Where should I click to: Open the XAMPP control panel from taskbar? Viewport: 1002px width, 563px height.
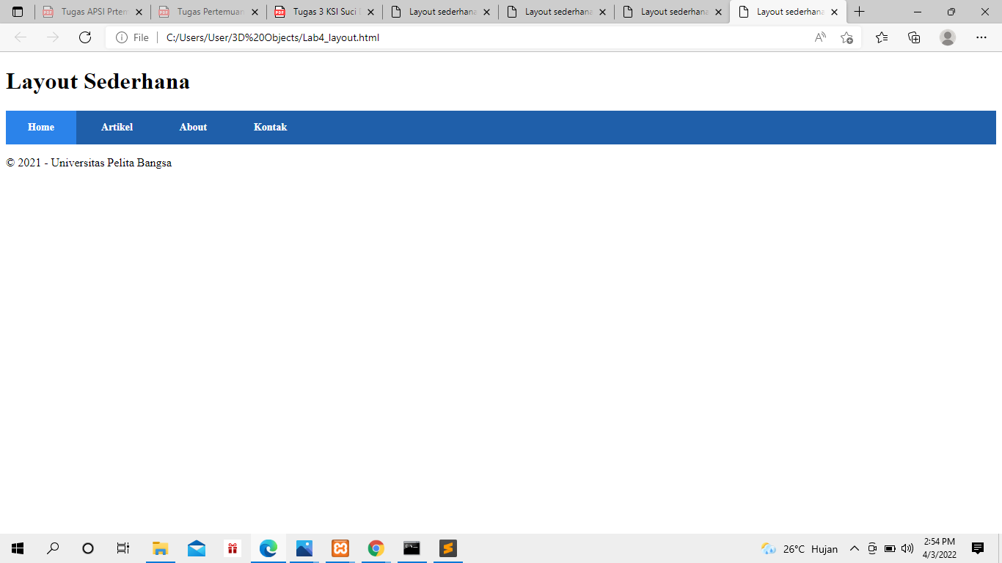[x=340, y=548]
